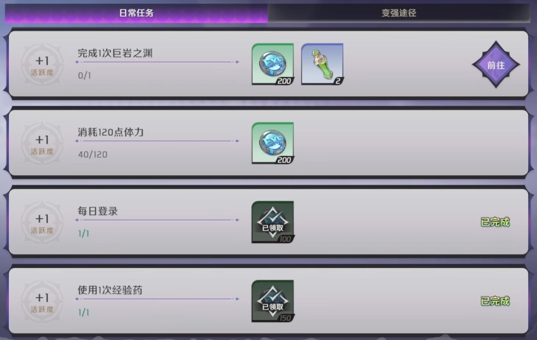Select the 完成1次巨岩之渊 quest title
The height and width of the screenshot is (340, 537).
point(115,53)
